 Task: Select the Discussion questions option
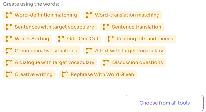pos(137,62)
